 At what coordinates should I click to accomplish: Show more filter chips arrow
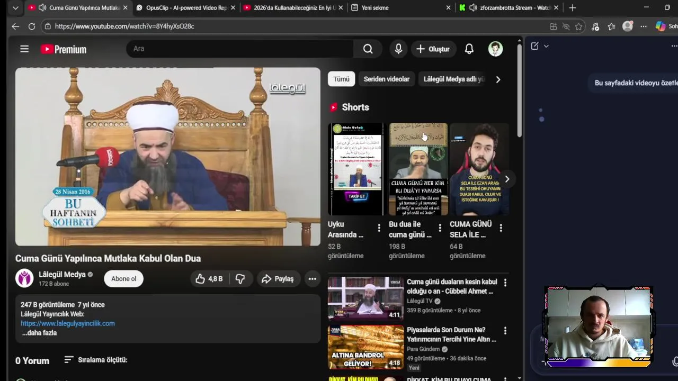tap(498, 79)
